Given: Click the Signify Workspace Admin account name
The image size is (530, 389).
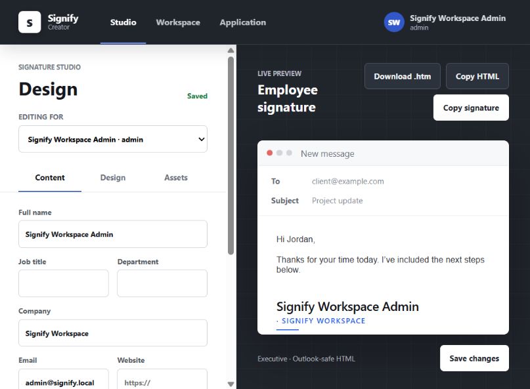Looking at the screenshot, I should click(458, 18).
